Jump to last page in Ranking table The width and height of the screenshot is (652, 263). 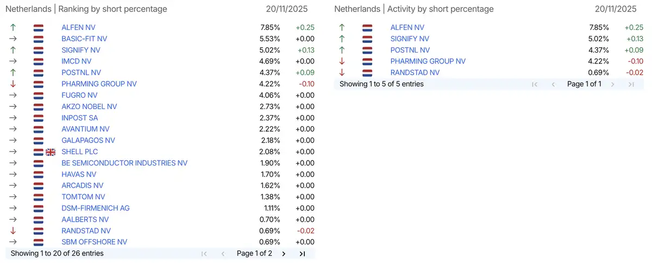[x=302, y=253]
